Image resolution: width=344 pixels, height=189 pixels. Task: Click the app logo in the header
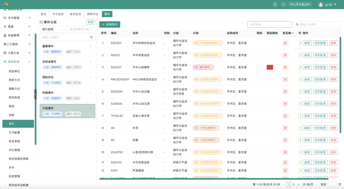point(6,4)
